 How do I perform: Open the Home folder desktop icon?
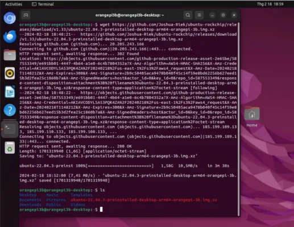pyautogui.click(x=252, y=117)
